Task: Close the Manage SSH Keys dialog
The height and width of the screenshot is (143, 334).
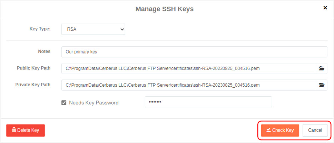Action: (325, 8)
